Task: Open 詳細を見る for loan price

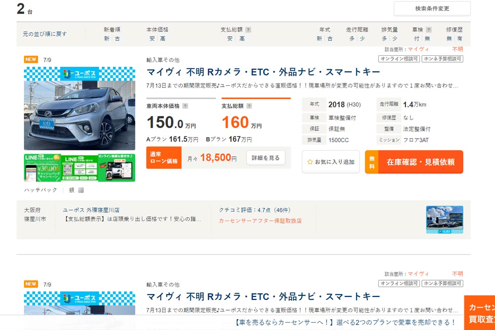Action: (266, 158)
